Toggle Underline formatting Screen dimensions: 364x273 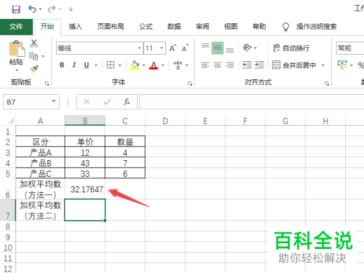pyautogui.click(x=87, y=65)
